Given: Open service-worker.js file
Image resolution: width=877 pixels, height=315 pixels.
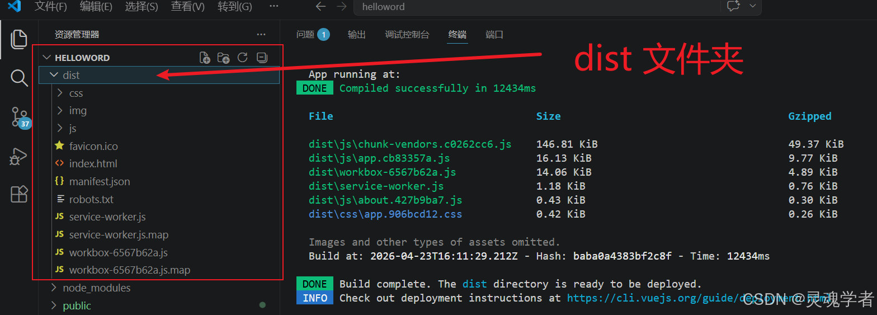Looking at the screenshot, I should click(x=107, y=217).
